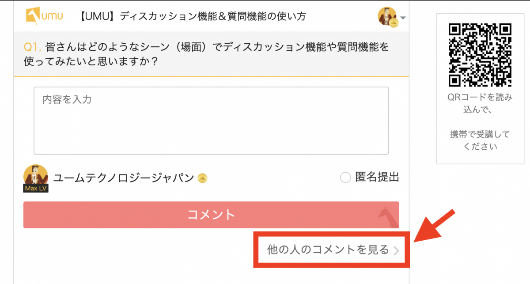Click the UMU logo in the header
This screenshot has height=284, width=530.
click(x=44, y=16)
